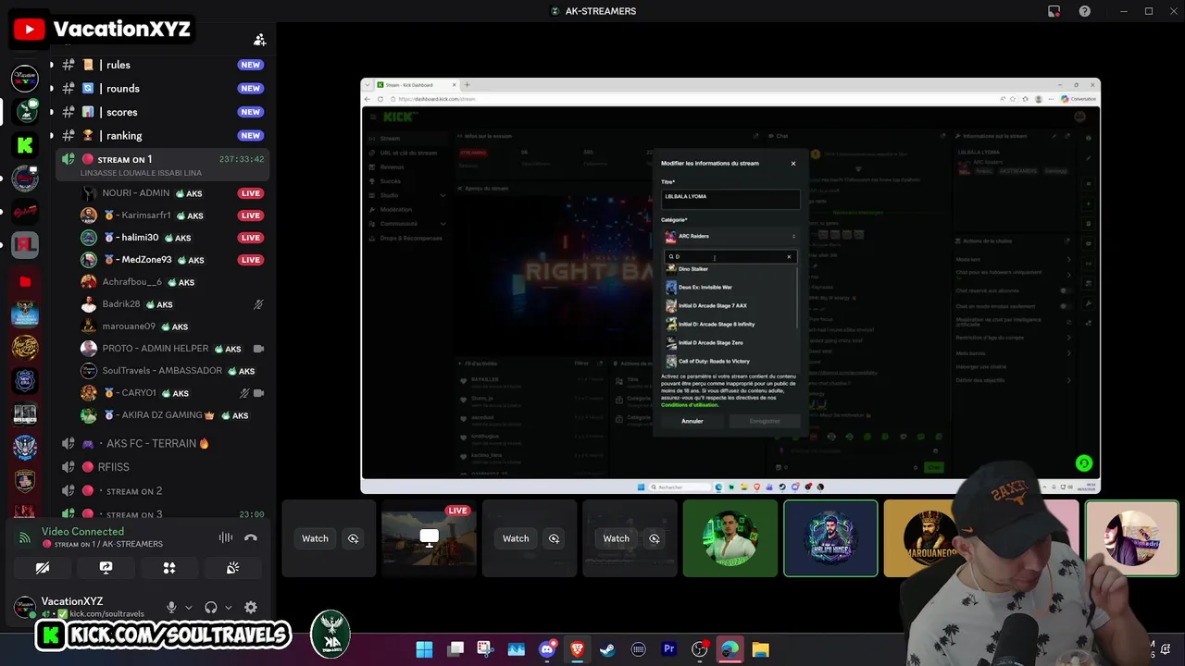Deafen with the headphones icon

point(211,607)
